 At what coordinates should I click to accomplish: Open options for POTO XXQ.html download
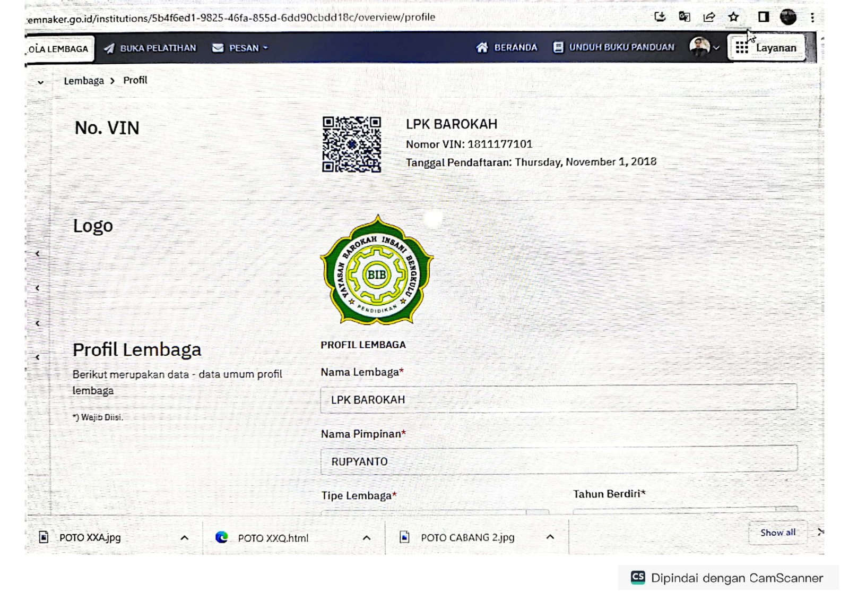pos(366,538)
